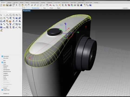130x97 pixels.
Task: Switch to the Mesh Tools tab
Action: 81,3
